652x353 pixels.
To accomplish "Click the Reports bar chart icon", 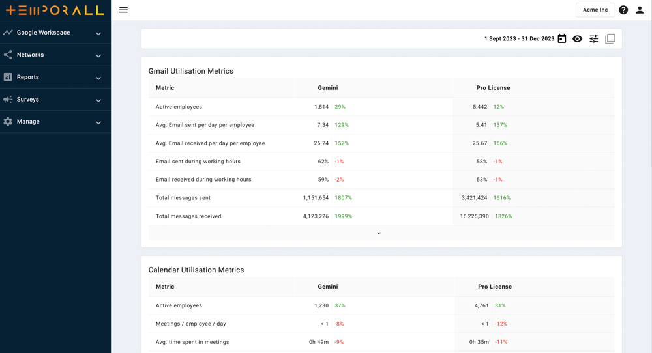I will tap(8, 77).
